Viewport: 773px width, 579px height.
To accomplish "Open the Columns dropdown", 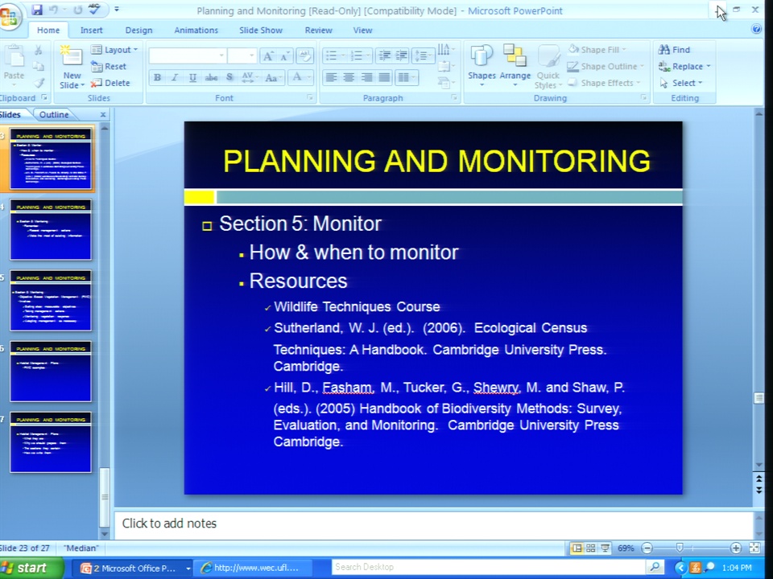I will (407, 77).
